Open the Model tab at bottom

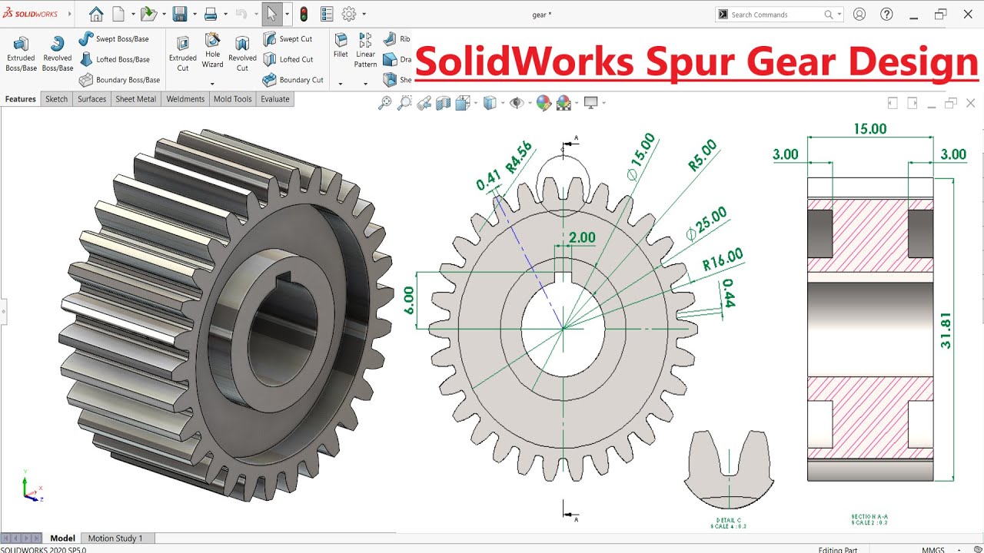(x=63, y=538)
